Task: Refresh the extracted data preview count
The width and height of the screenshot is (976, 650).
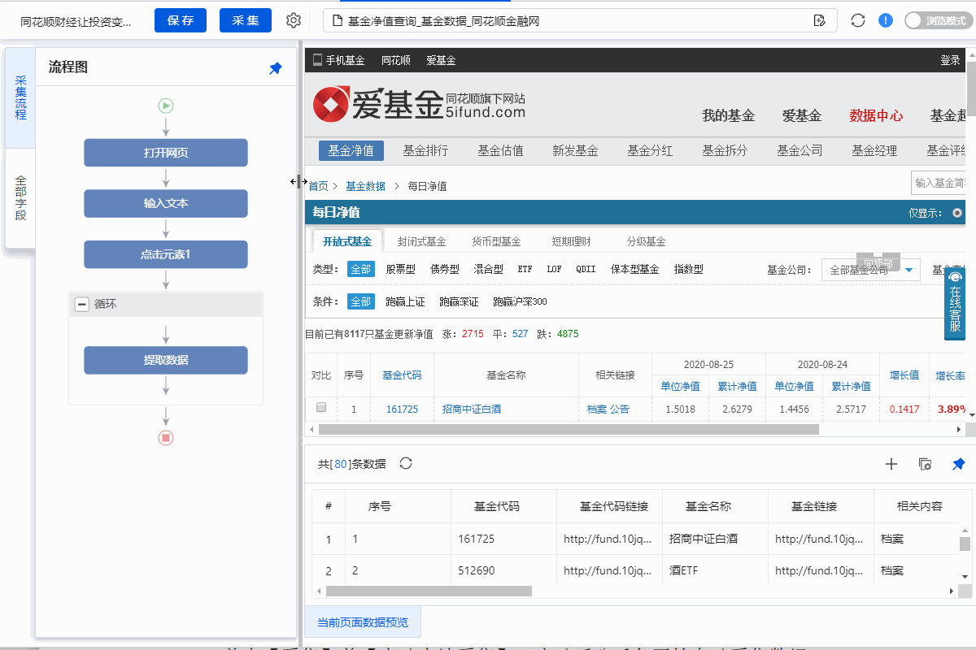Action: [406, 463]
